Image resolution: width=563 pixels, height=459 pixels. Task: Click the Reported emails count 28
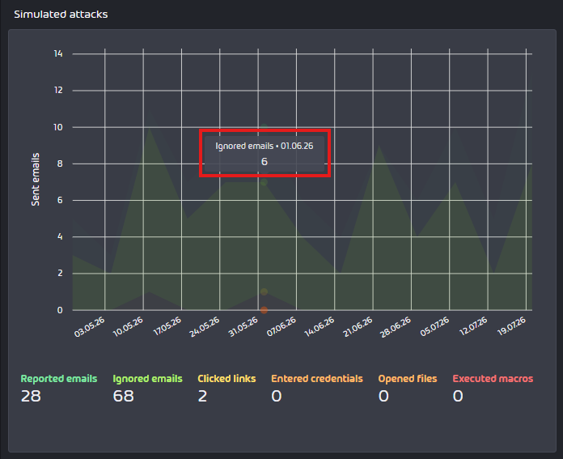point(31,396)
